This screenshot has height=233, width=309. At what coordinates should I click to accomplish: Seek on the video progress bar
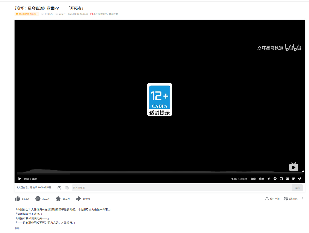click(160, 174)
